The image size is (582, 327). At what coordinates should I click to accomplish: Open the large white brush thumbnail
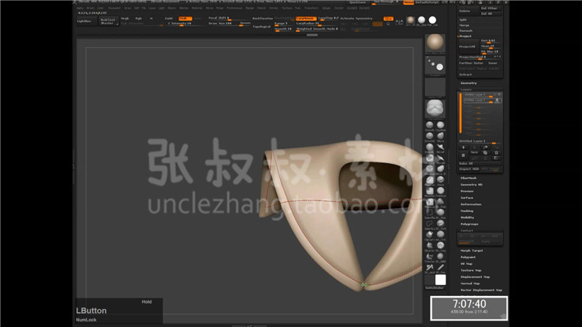(x=435, y=108)
